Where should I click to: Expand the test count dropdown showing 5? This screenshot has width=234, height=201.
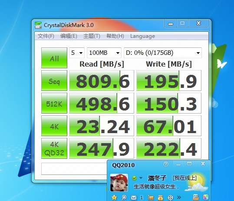click(77, 53)
